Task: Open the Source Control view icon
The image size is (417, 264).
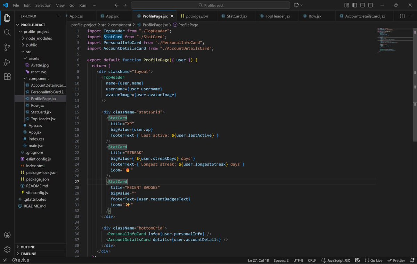Action: tap(7, 48)
